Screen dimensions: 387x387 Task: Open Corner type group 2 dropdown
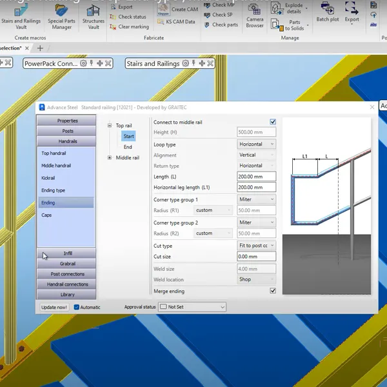click(x=257, y=223)
